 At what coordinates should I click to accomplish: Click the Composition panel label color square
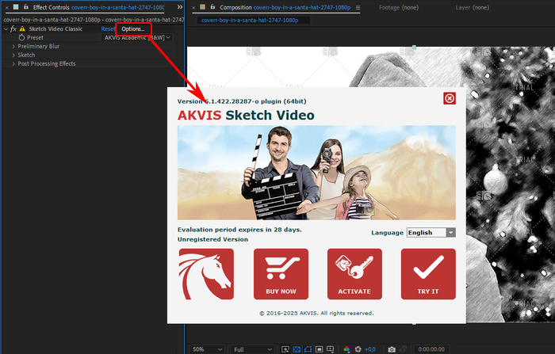[x=202, y=7]
